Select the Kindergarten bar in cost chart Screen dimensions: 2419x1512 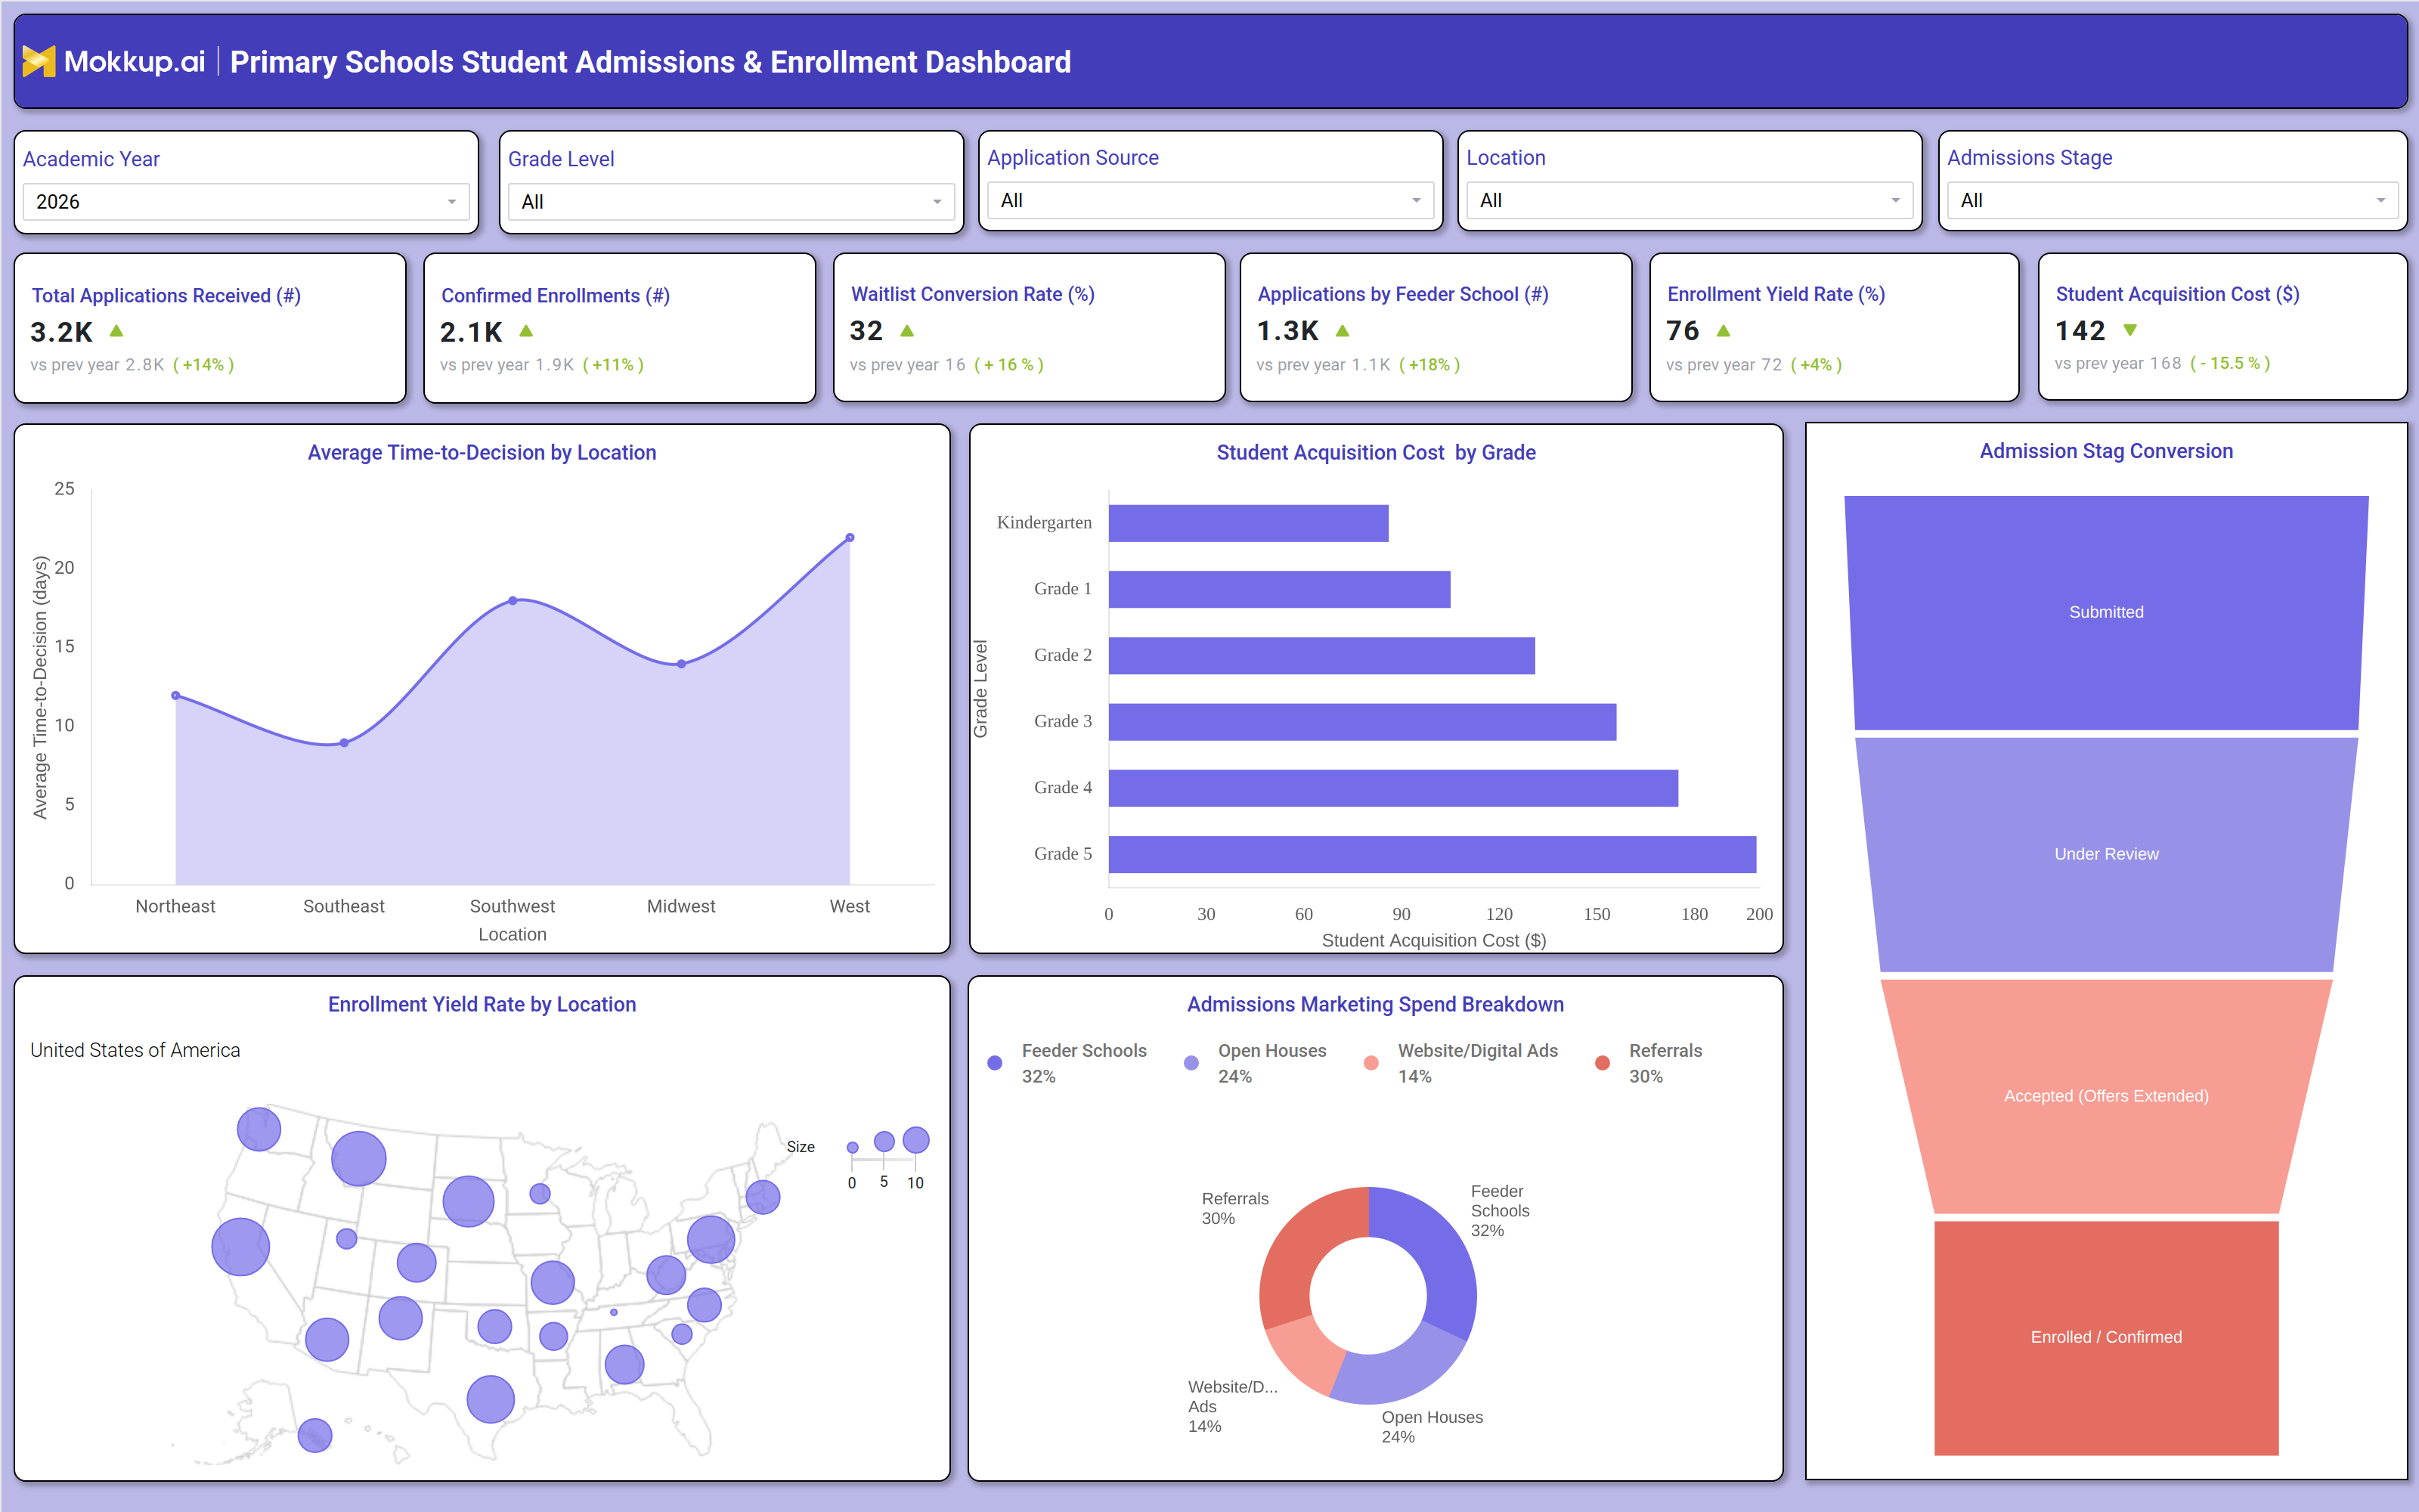click(x=1249, y=523)
